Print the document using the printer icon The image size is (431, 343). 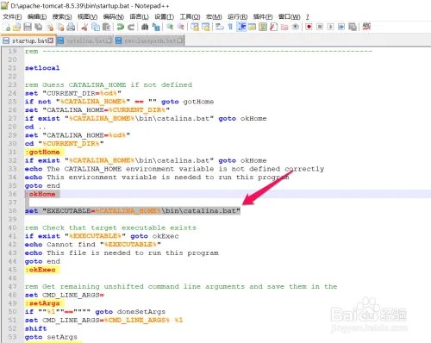click(71, 27)
